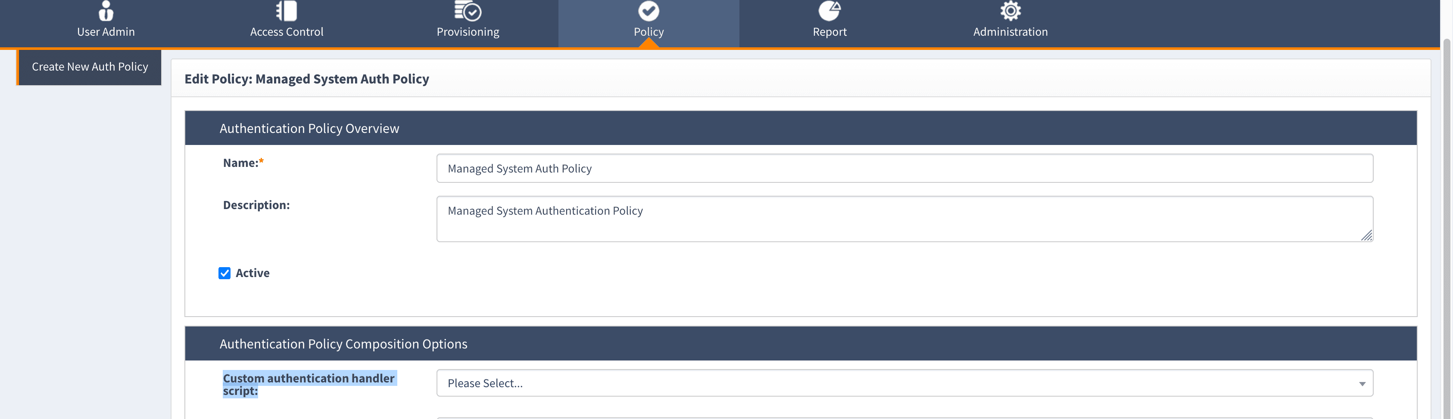Edit the policy Name input field

point(904,168)
